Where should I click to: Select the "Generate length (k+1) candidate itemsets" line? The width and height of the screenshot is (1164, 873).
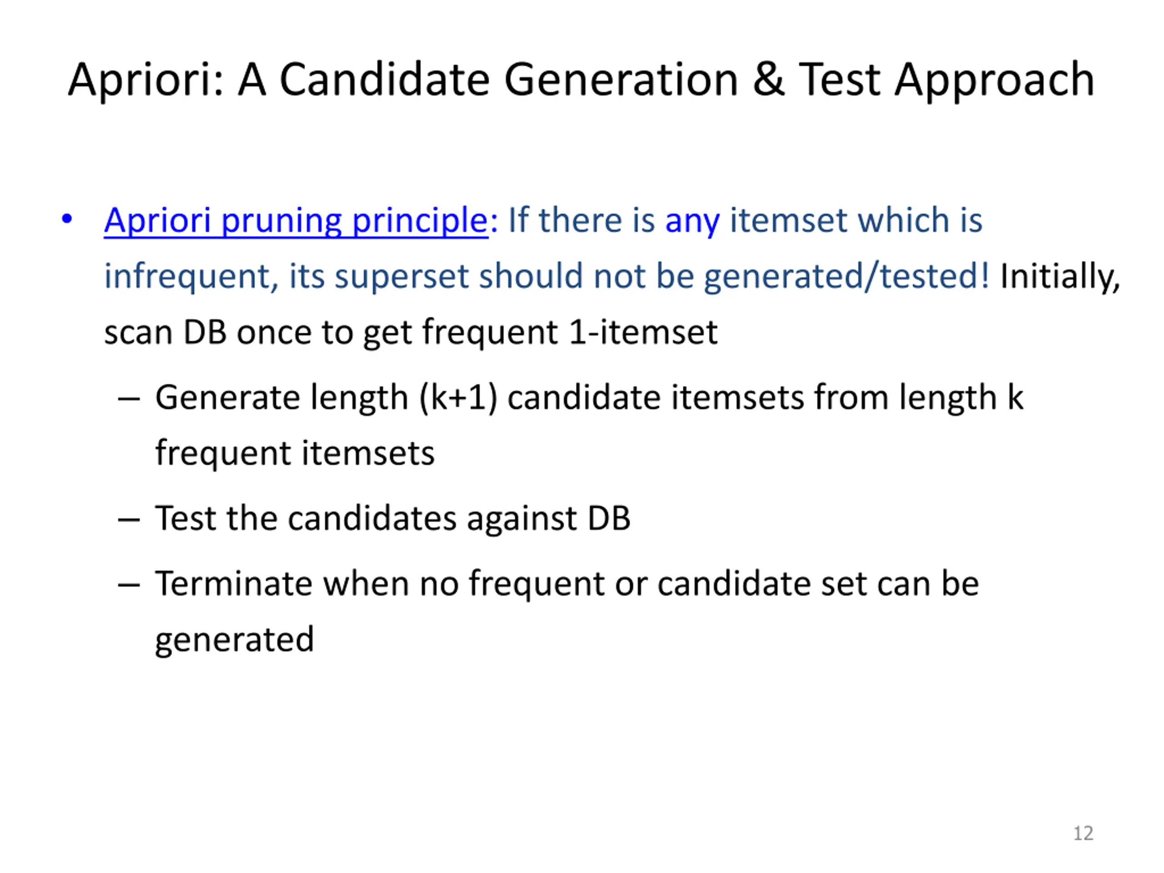[588, 397]
